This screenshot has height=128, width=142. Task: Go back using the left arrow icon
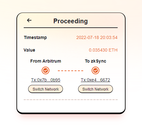point(29,20)
